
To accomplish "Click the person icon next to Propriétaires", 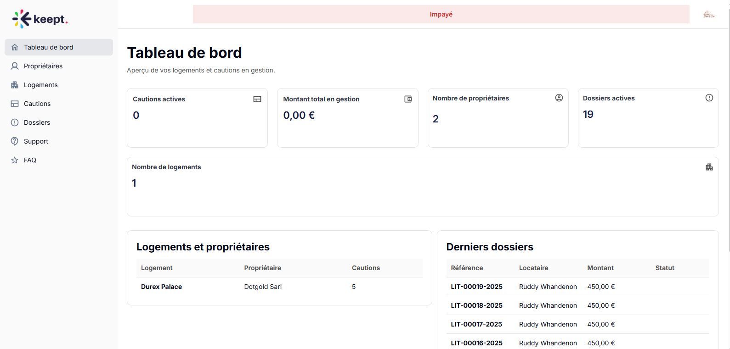I will (x=15, y=66).
